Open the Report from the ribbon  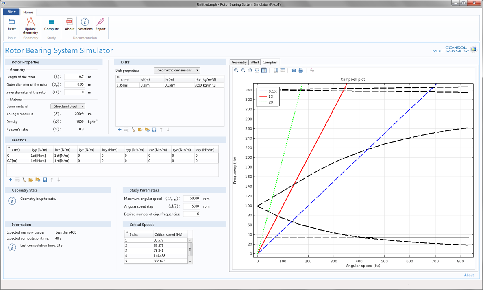click(x=100, y=24)
